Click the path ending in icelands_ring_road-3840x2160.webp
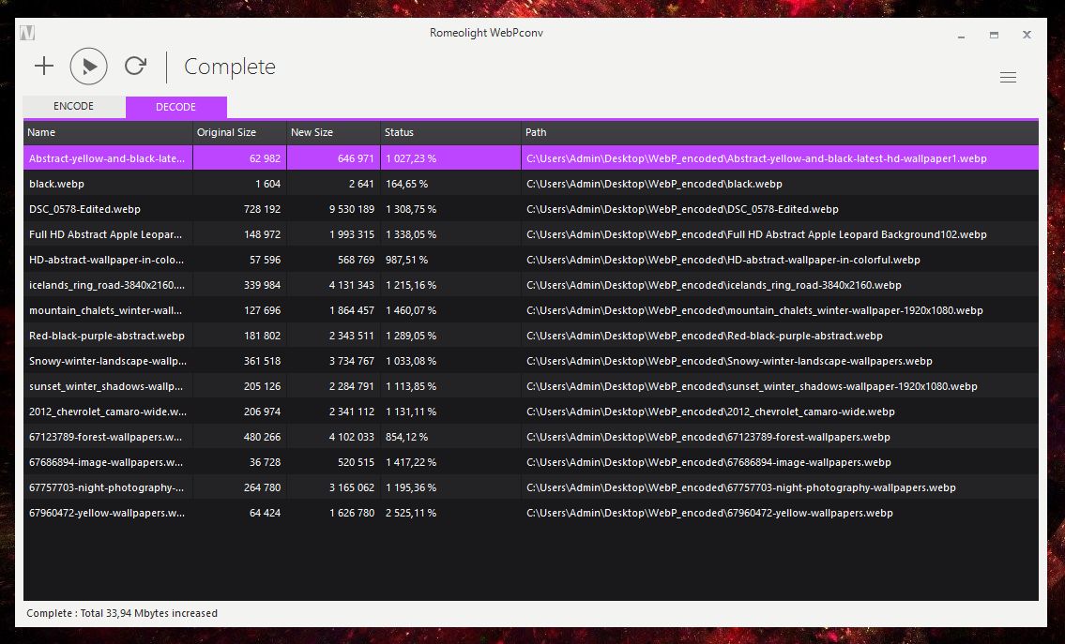 tap(714, 285)
